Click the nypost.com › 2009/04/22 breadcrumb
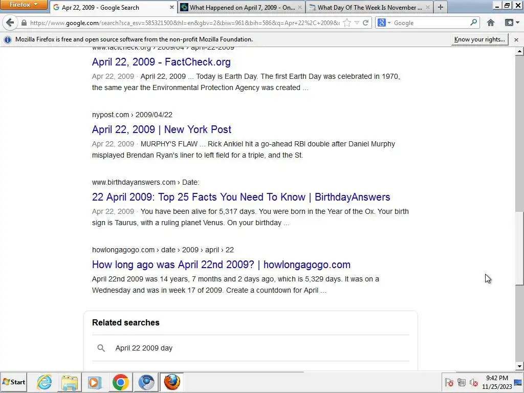The image size is (524, 393). (132, 115)
